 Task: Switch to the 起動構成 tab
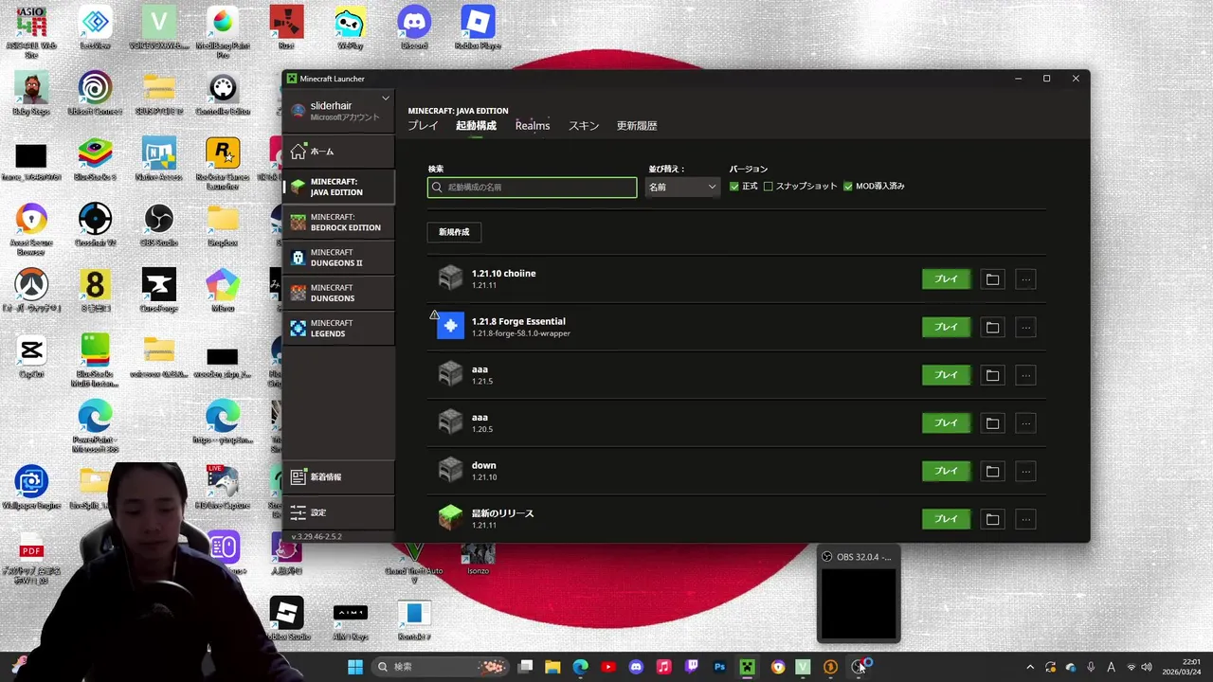point(476,126)
